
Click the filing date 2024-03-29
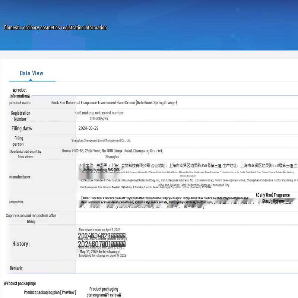pyautogui.click(x=89, y=128)
